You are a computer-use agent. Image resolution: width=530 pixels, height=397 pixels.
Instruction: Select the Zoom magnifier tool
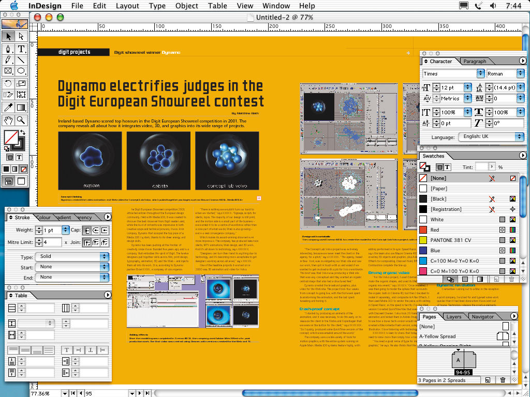[x=21, y=120]
